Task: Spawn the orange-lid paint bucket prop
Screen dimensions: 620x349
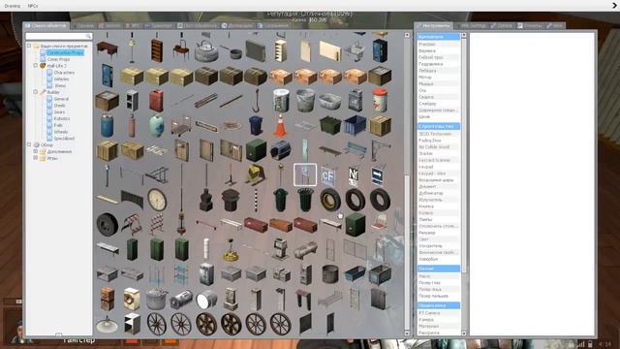Action: pyautogui.click(x=380, y=101)
